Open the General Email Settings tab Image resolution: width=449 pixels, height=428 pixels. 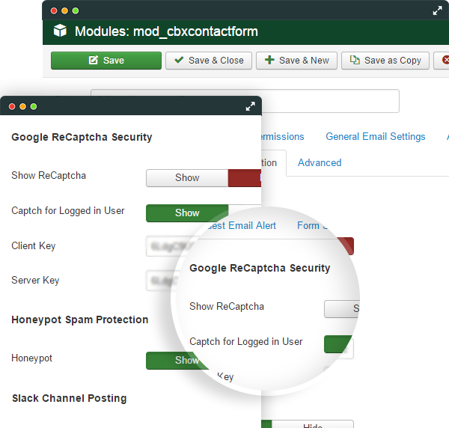(x=376, y=137)
